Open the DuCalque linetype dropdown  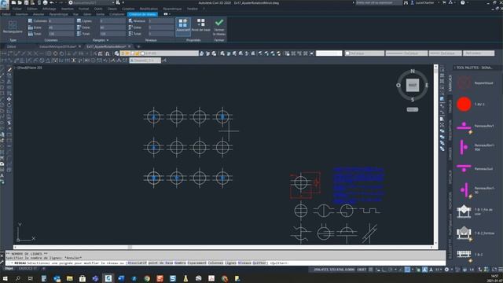(406, 53)
